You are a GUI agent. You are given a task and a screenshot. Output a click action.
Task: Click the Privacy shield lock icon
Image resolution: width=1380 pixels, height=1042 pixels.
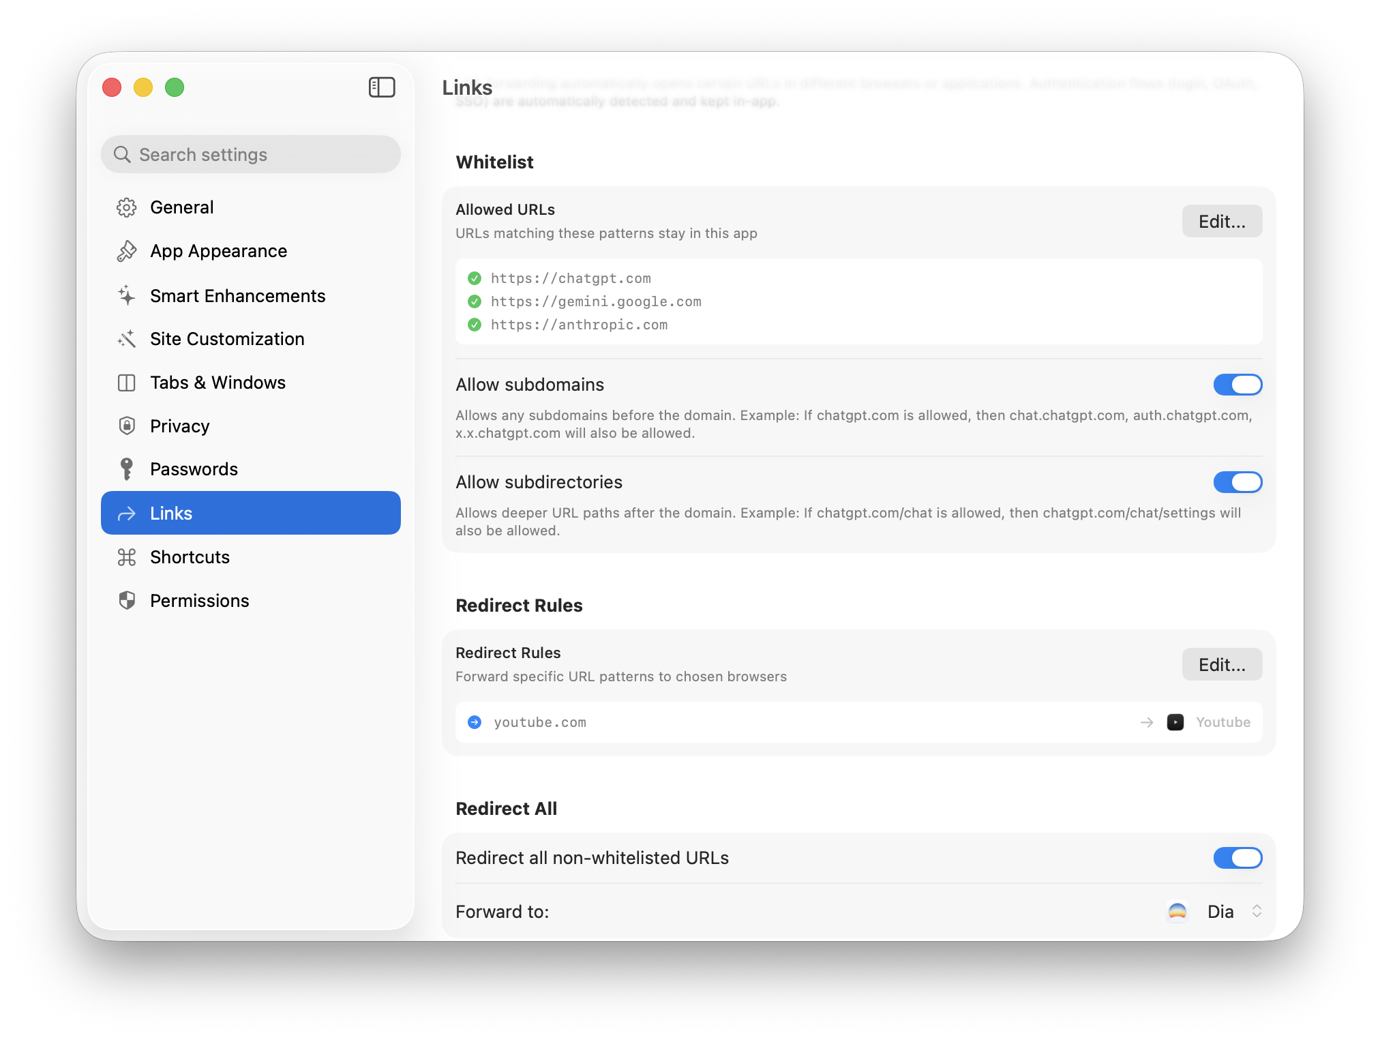coord(127,426)
